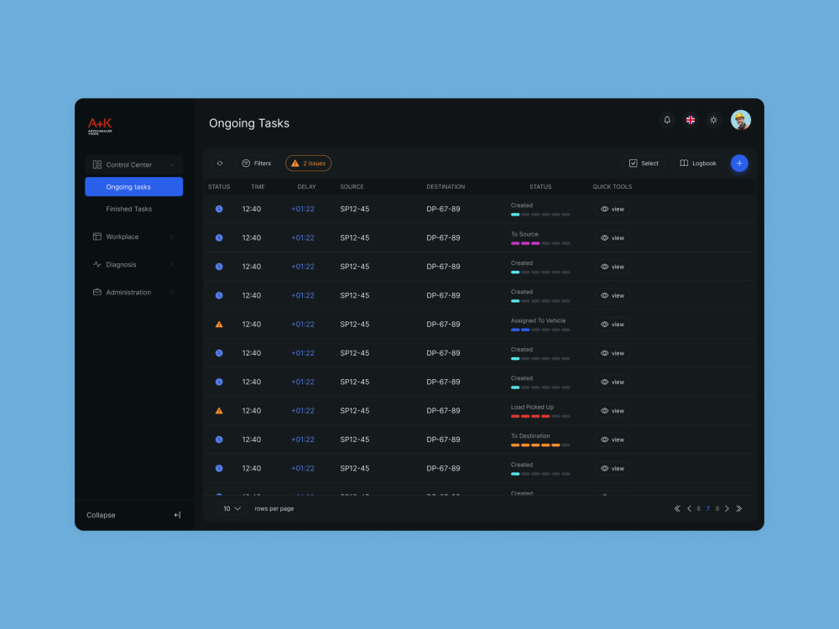This screenshot has width=839, height=629.
Task: Go to page 6
Action: (699, 509)
